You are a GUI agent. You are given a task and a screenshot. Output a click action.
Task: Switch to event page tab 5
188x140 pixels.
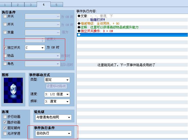tap(57, 5)
